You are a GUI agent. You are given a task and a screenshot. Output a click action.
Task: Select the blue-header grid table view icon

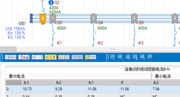(x=77, y=57)
